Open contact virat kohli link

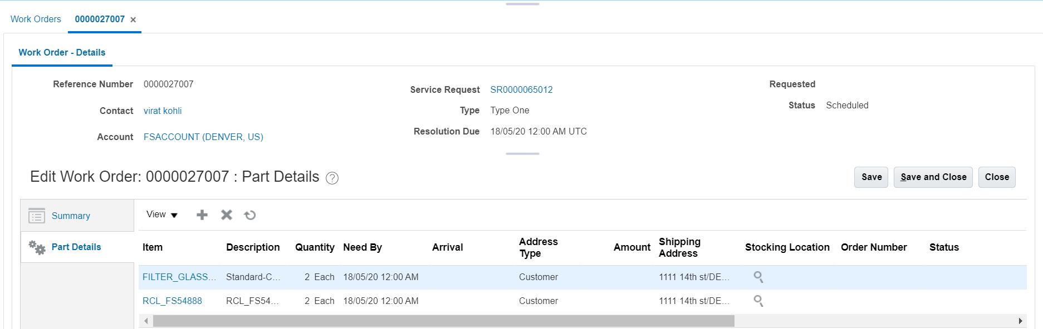click(163, 111)
